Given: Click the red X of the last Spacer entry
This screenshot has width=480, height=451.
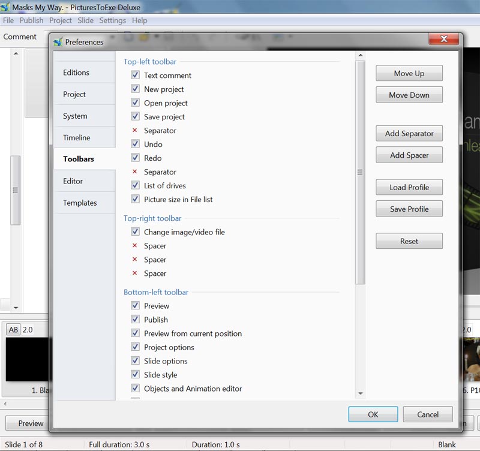Looking at the screenshot, I should [135, 273].
